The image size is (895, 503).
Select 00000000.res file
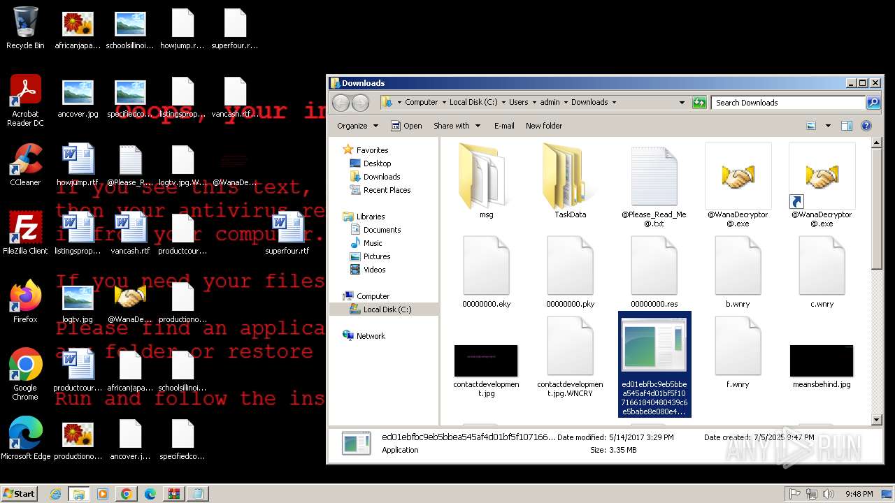pyautogui.click(x=654, y=272)
